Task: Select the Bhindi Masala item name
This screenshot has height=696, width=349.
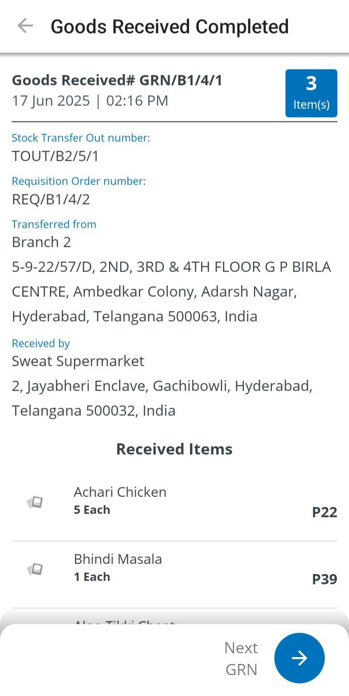Action: [x=118, y=559]
